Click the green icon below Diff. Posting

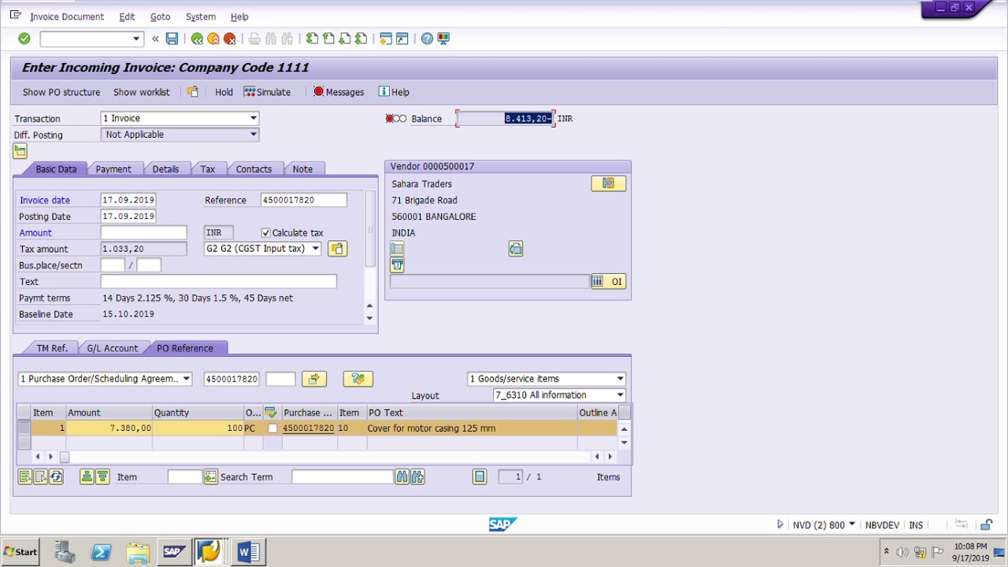coord(20,150)
